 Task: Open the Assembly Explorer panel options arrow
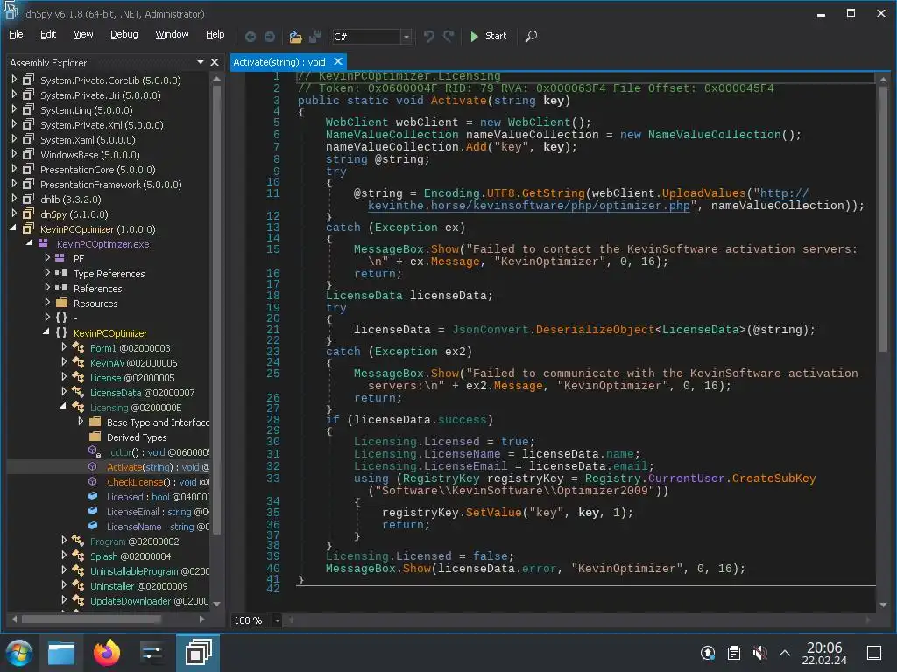coord(201,62)
